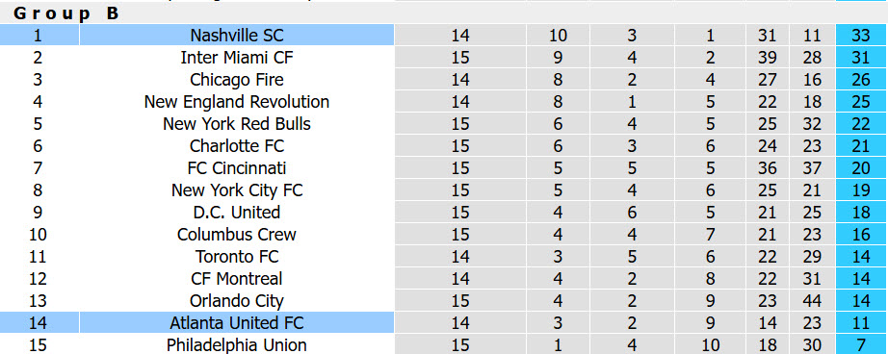Select Inter Miami's 39 goals-for cell

tap(767, 57)
